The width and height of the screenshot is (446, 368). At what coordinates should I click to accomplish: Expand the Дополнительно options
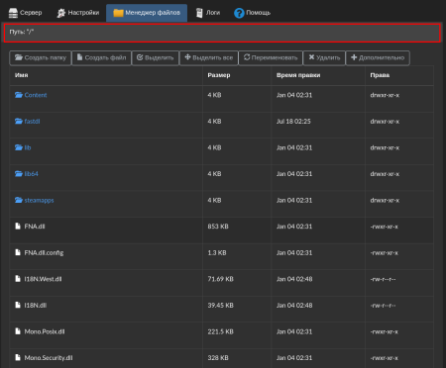click(378, 57)
